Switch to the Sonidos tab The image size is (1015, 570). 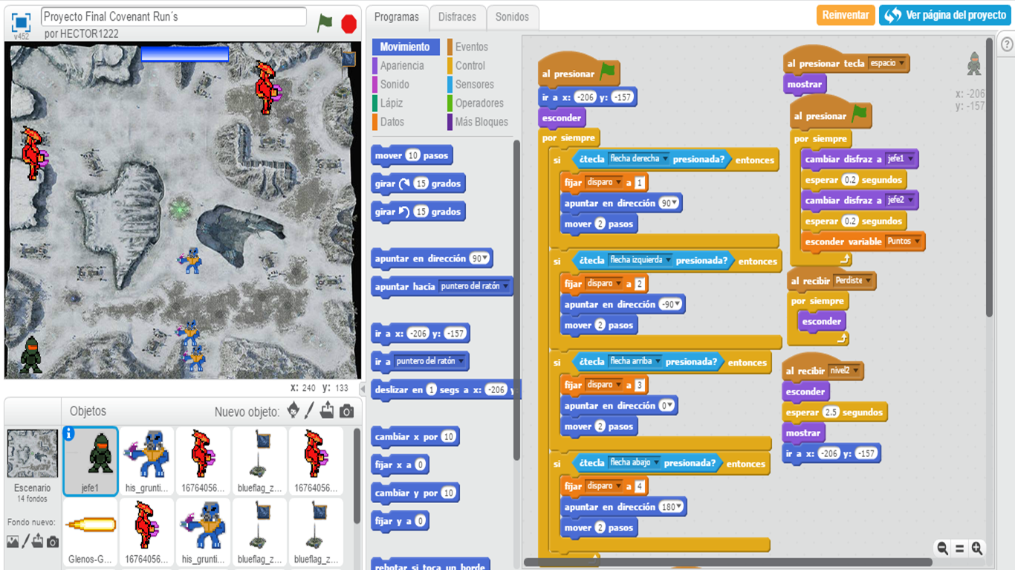(x=512, y=17)
